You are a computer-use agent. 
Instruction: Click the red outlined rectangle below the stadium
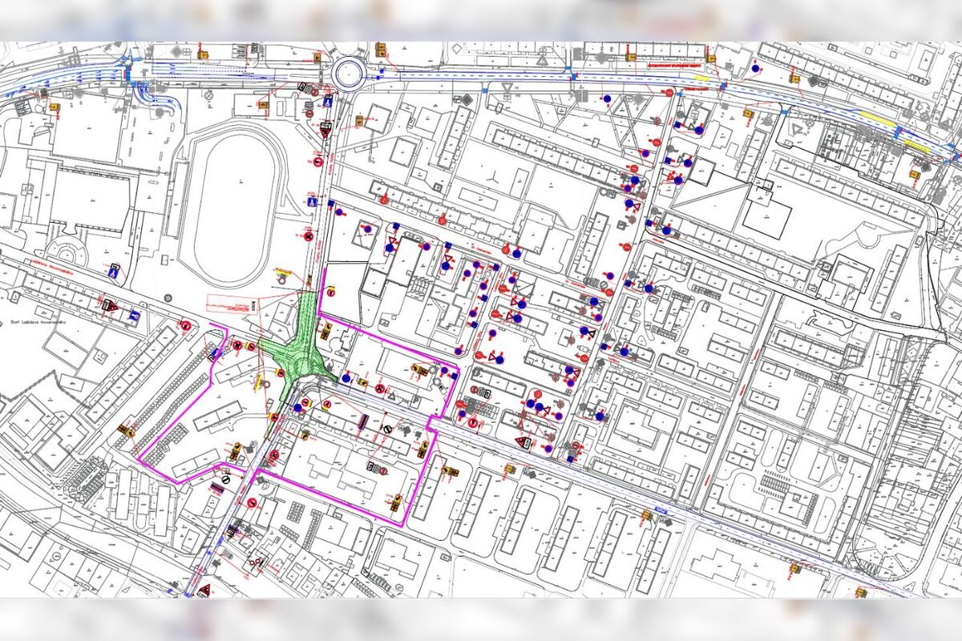[230, 303]
